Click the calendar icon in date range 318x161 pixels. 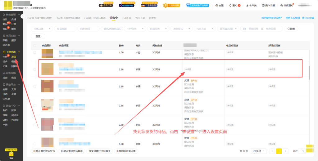(244, 29)
